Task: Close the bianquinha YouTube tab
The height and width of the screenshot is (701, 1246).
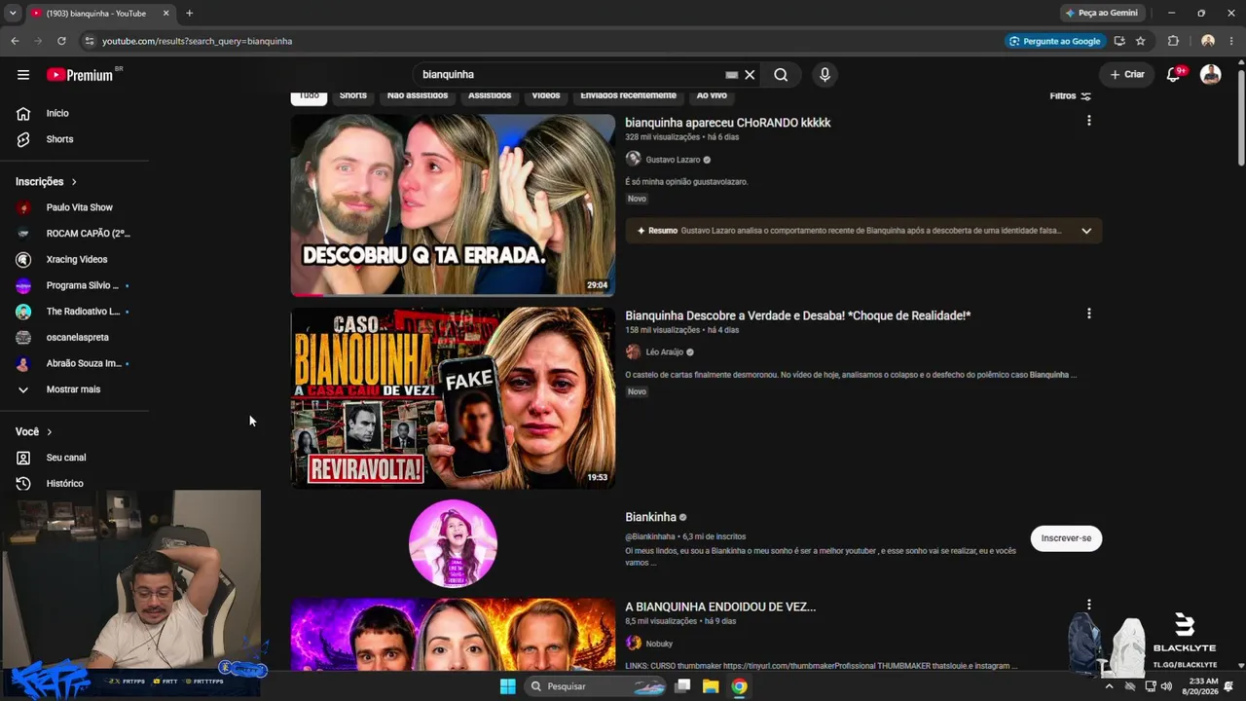Action: coord(165,14)
